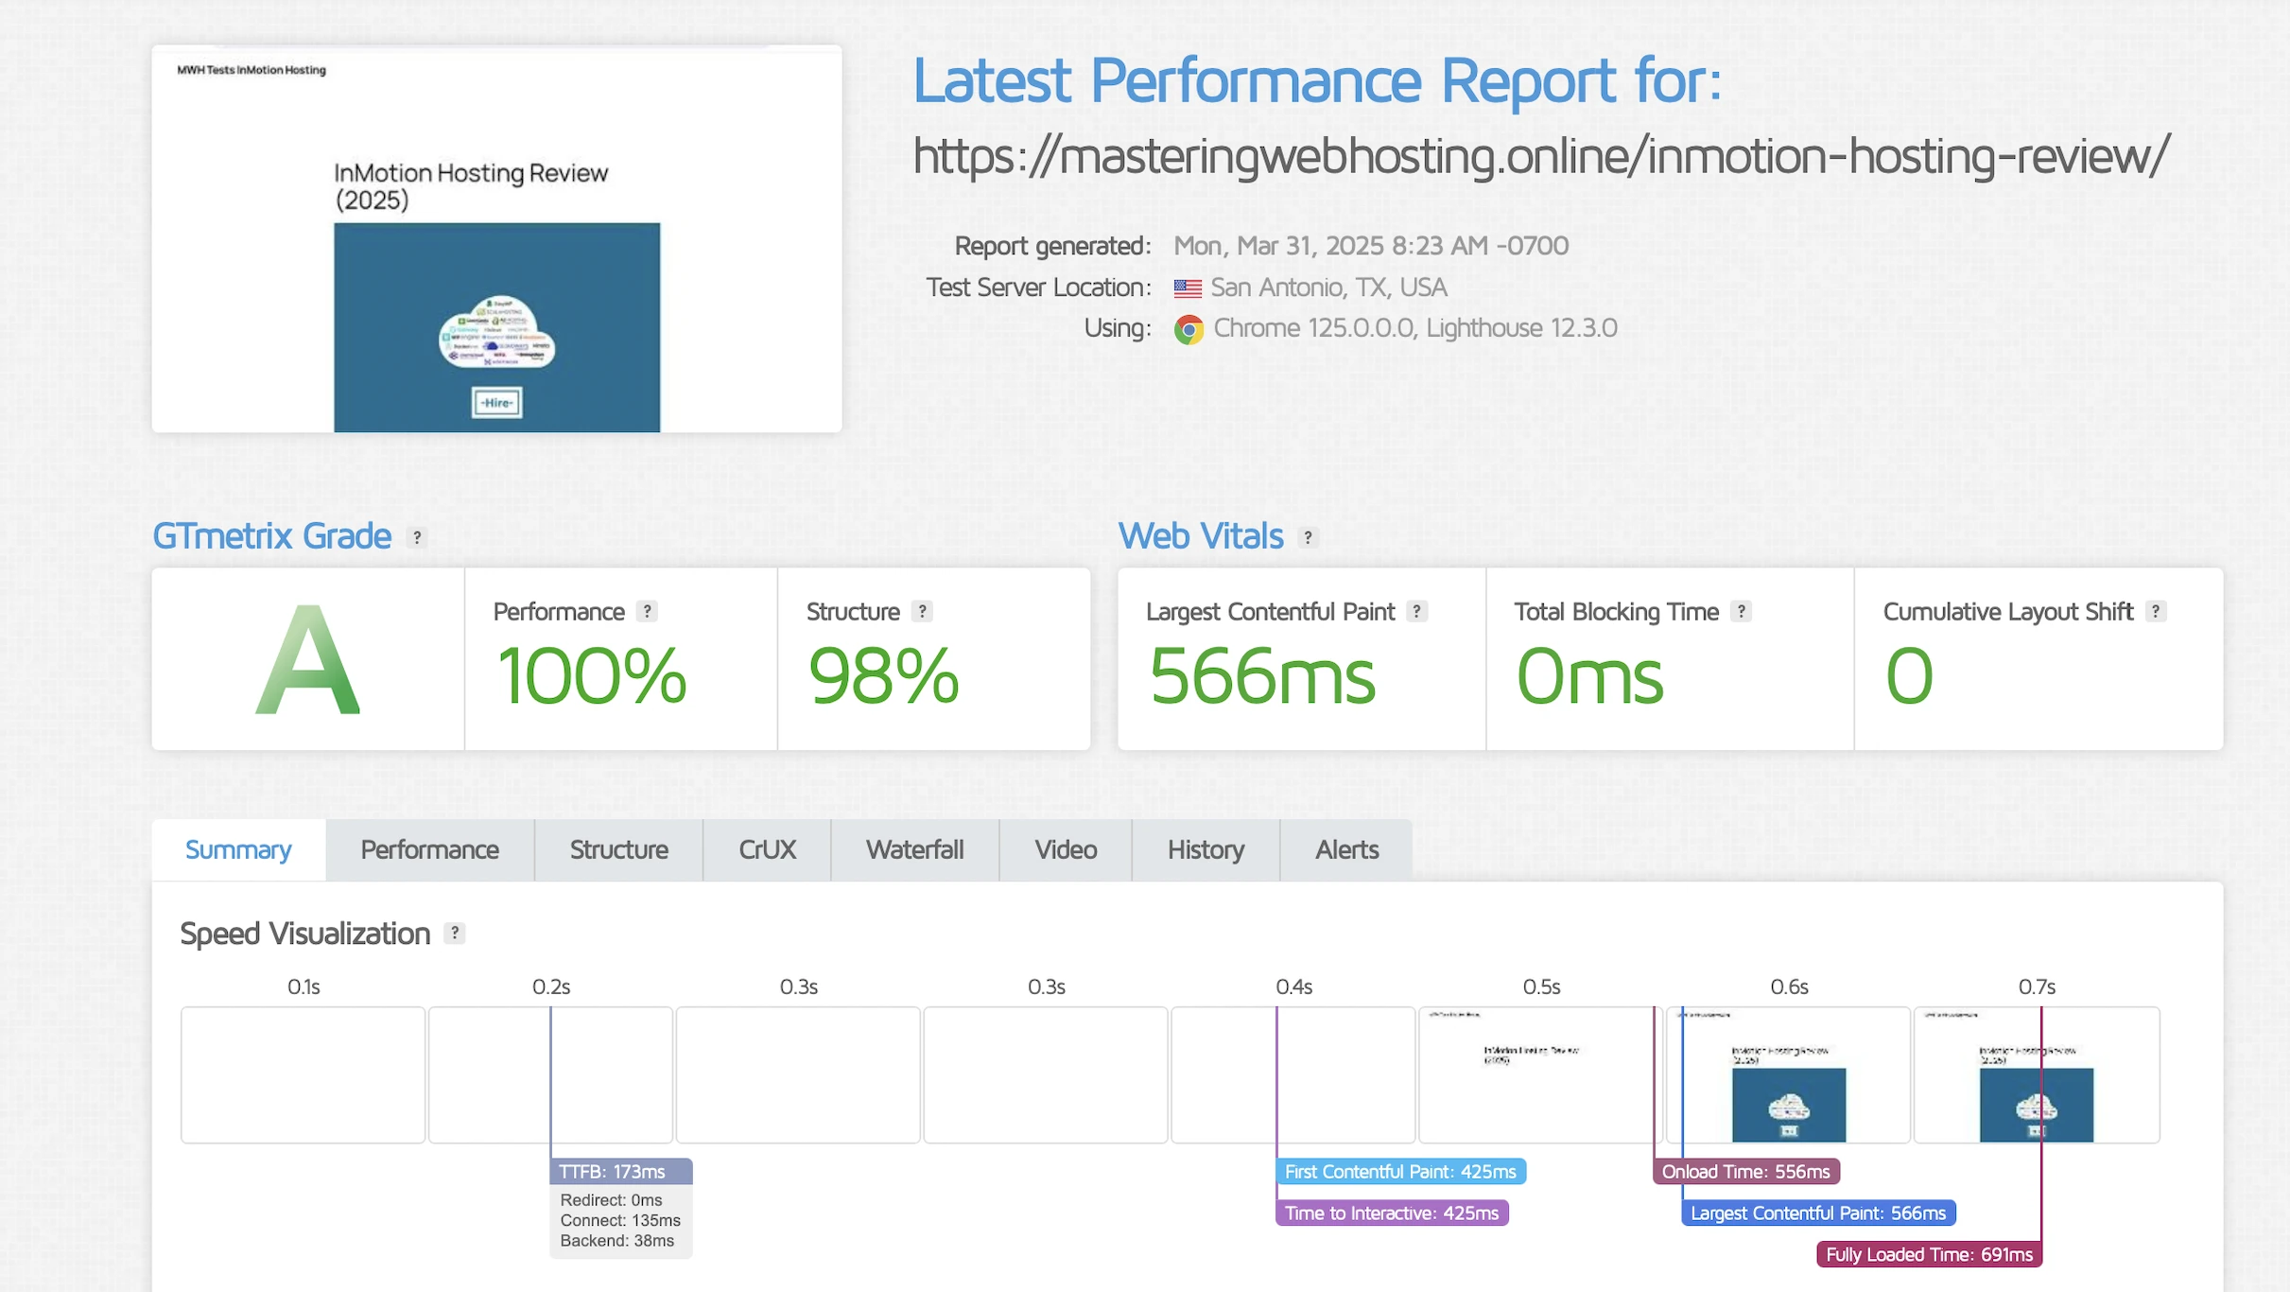Open the Alerts tab
Image resolution: width=2290 pixels, height=1292 pixels.
1346,849
